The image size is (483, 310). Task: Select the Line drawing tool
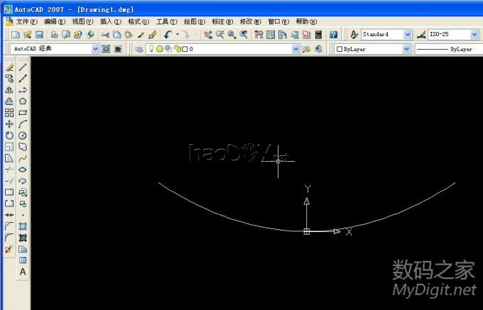[23, 67]
